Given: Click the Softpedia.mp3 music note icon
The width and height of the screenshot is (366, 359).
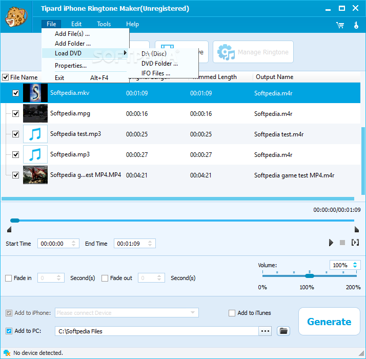Looking at the screenshot, I should 35,154.
